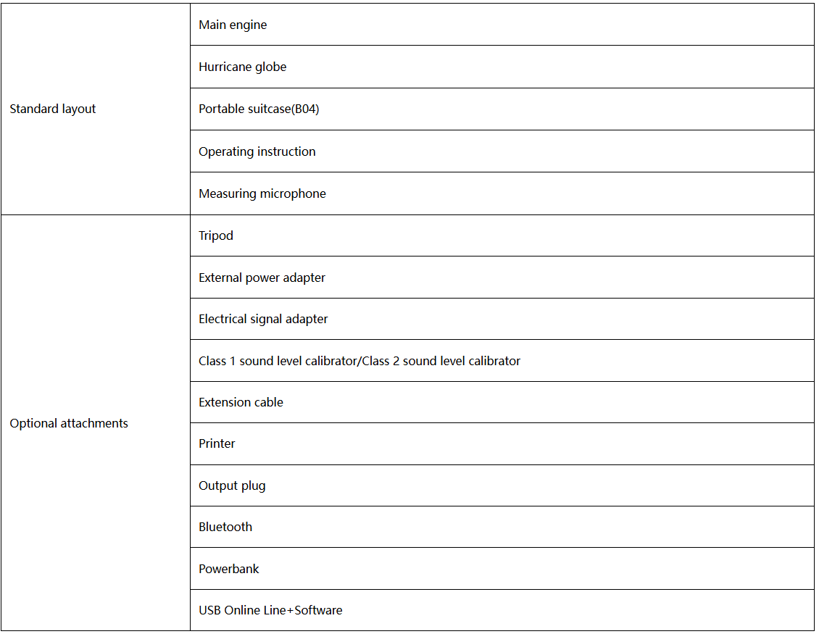Click the Operating instruction cell
Image resolution: width=819 pixels, height=634 pixels.
click(502, 151)
